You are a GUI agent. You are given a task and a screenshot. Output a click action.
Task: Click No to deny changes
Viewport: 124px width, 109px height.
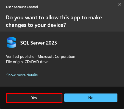tap(91, 98)
